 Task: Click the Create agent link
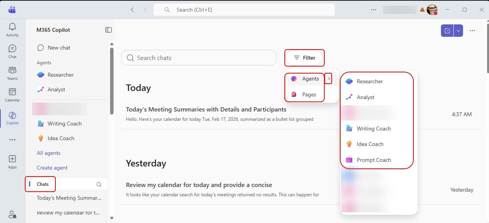pyautogui.click(x=52, y=168)
